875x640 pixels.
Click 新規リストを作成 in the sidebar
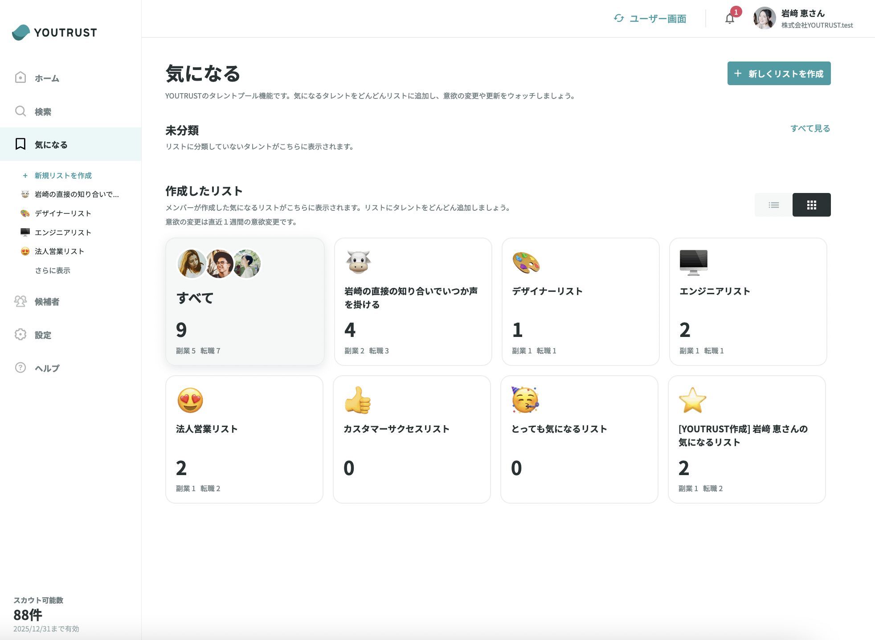tap(63, 176)
